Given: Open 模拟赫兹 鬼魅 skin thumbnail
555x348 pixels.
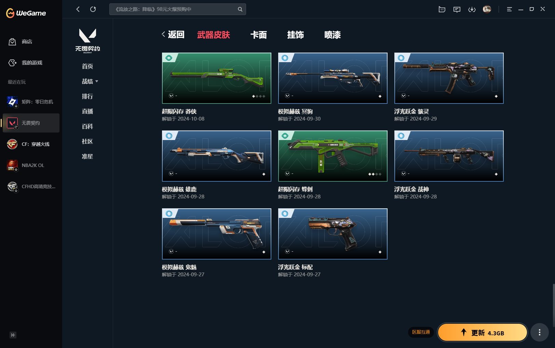Looking at the screenshot, I should (217, 234).
